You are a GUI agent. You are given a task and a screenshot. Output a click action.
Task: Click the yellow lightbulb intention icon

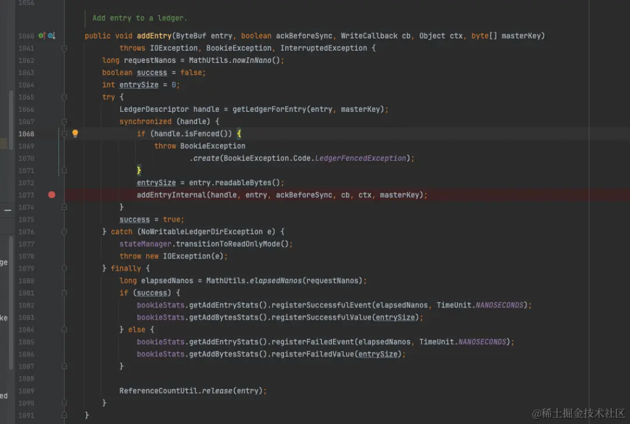(x=75, y=133)
